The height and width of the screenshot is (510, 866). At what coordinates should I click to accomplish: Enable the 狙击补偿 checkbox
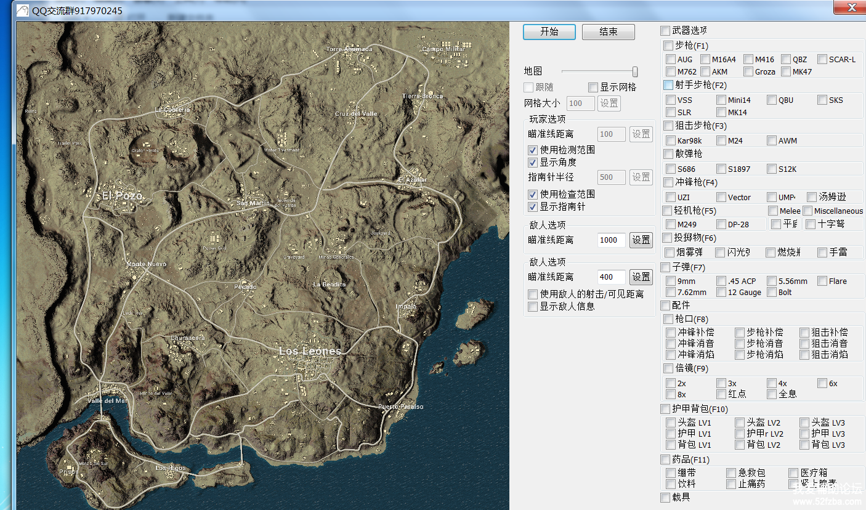coord(804,332)
